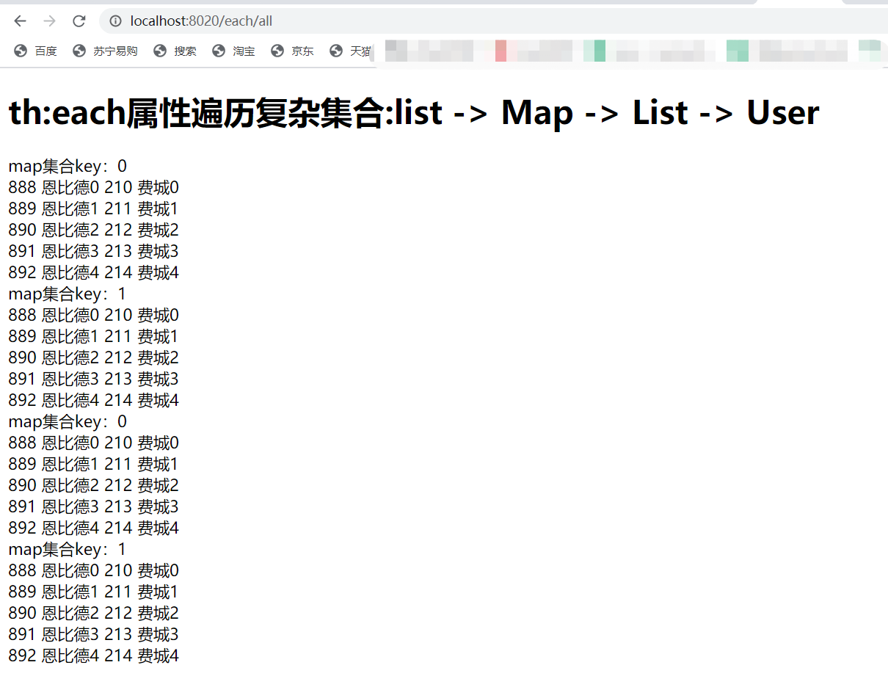The height and width of the screenshot is (676, 888).
Task: Click the topmost '888 恩比德0 210 费城0' row
Action: coord(94,188)
